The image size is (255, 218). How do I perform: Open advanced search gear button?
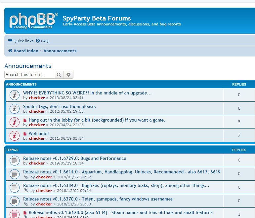tap(68, 75)
